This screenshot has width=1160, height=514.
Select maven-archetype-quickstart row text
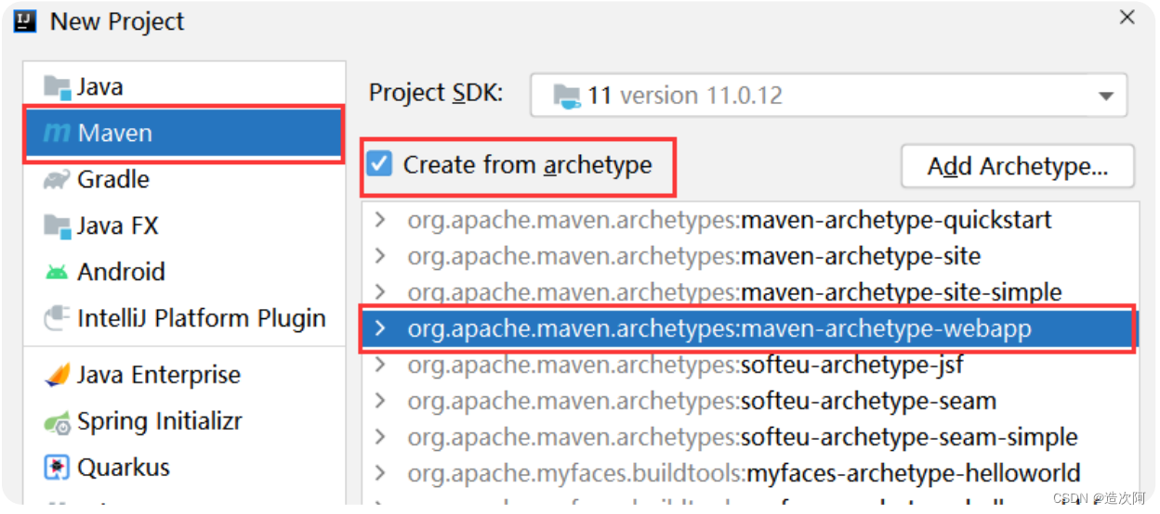pos(730,221)
